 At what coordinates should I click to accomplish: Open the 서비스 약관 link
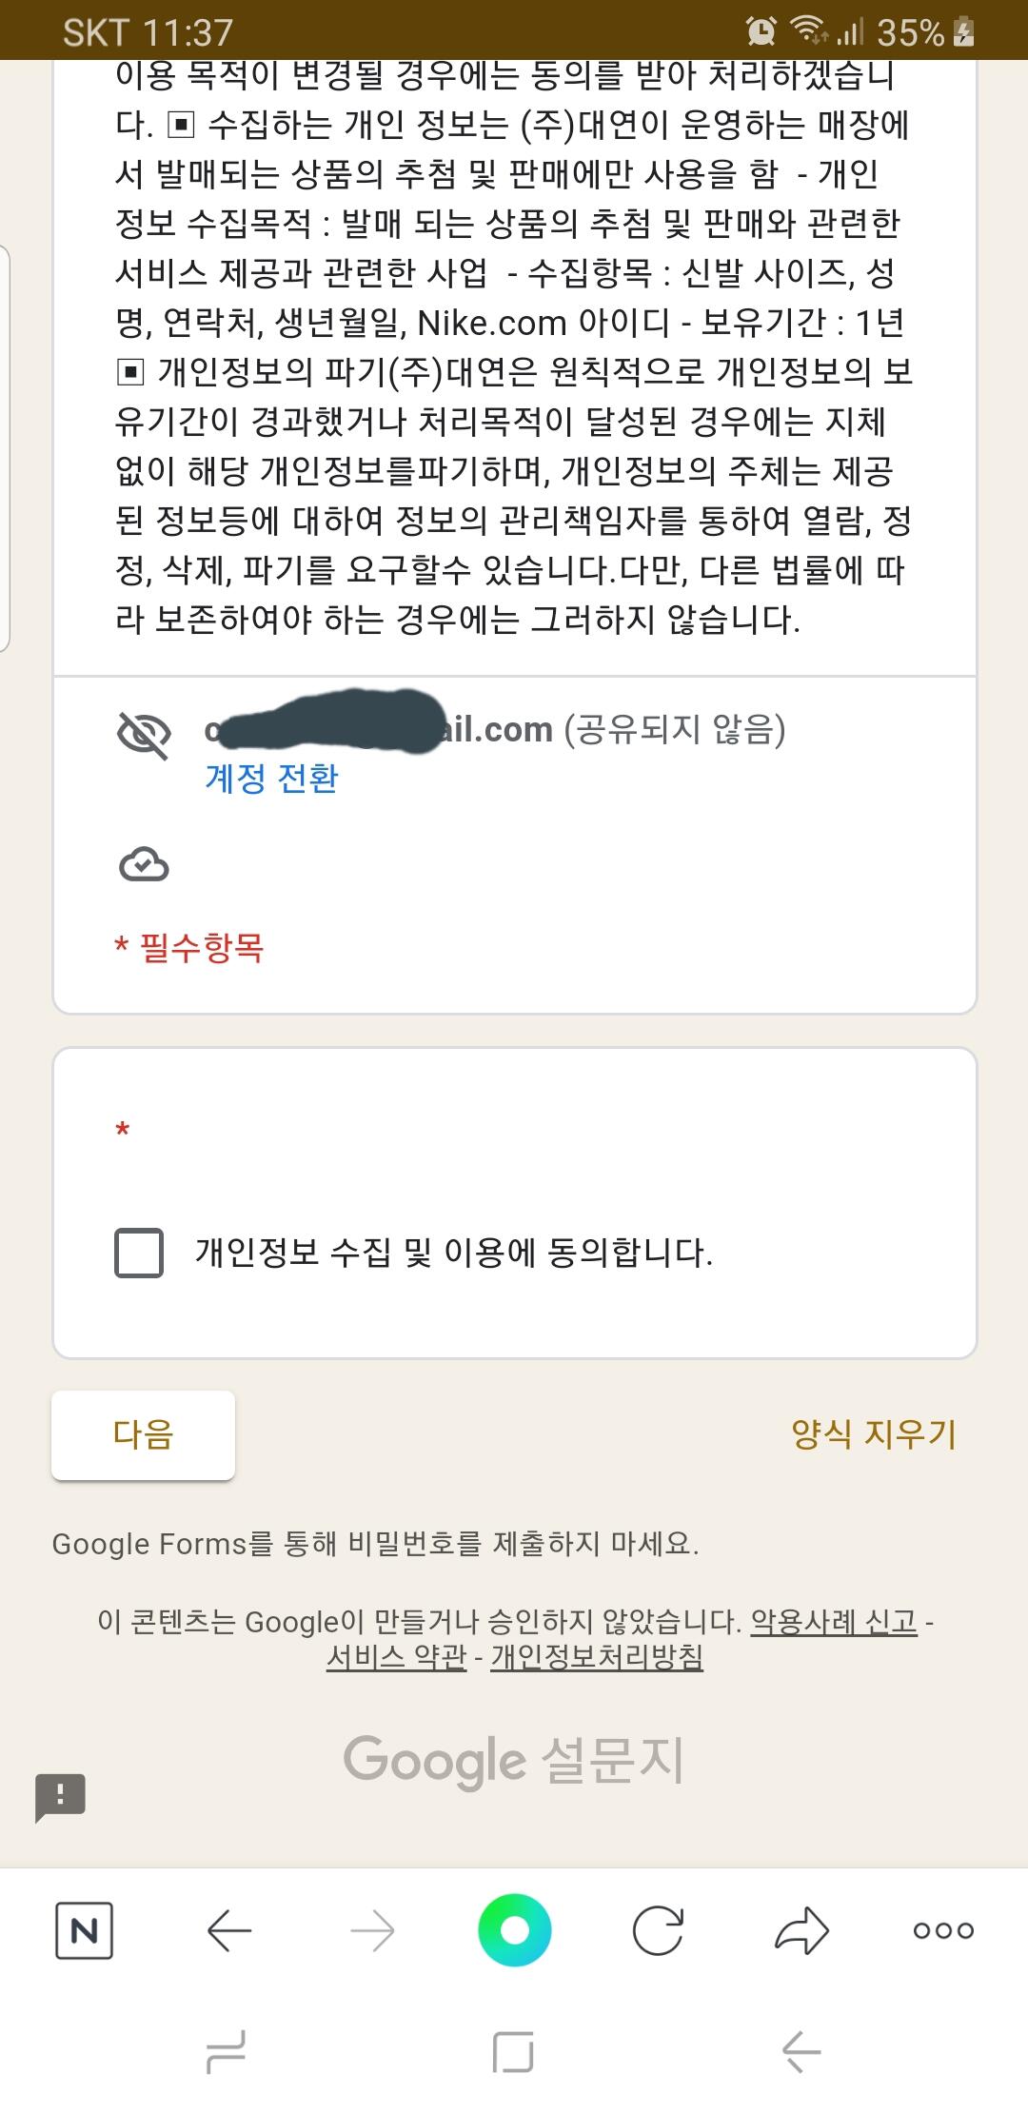pyautogui.click(x=396, y=1657)
